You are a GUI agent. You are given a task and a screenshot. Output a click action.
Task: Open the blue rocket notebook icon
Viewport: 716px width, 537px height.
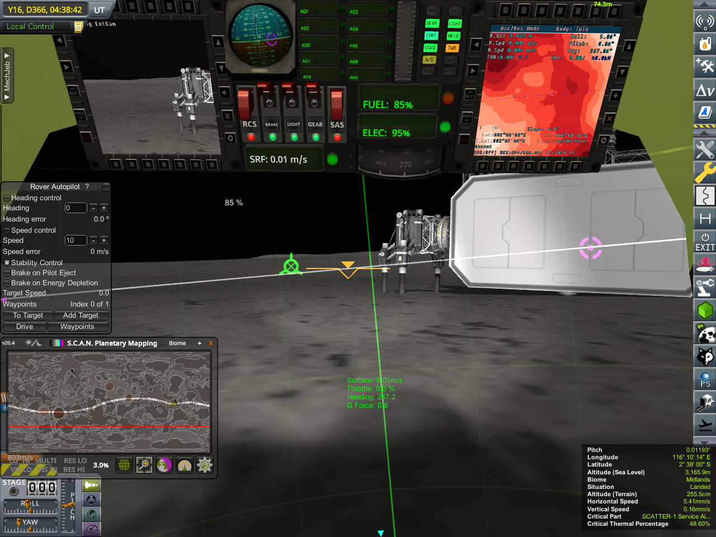705,112
